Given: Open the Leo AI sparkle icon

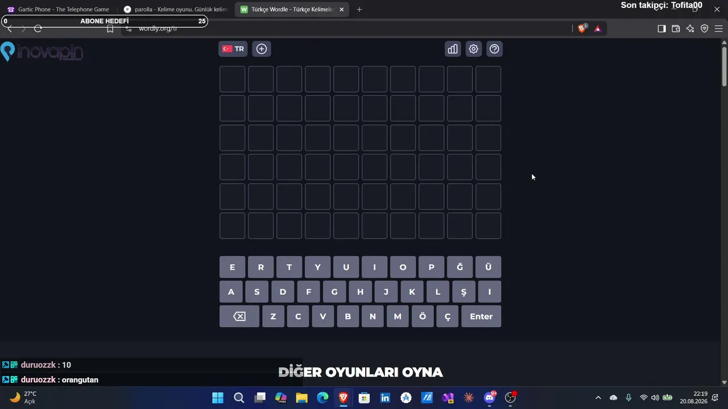Looking at the screenshot, I should [x=690, y=28].
